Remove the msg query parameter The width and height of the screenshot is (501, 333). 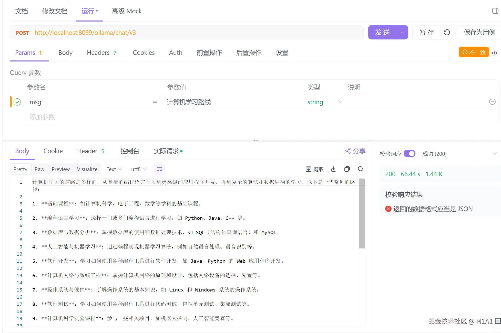pyautogui.click(x=492, y=102)
